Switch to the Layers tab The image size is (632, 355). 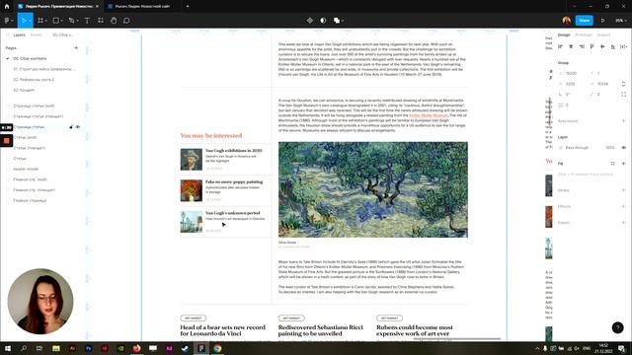click(19, 35)
